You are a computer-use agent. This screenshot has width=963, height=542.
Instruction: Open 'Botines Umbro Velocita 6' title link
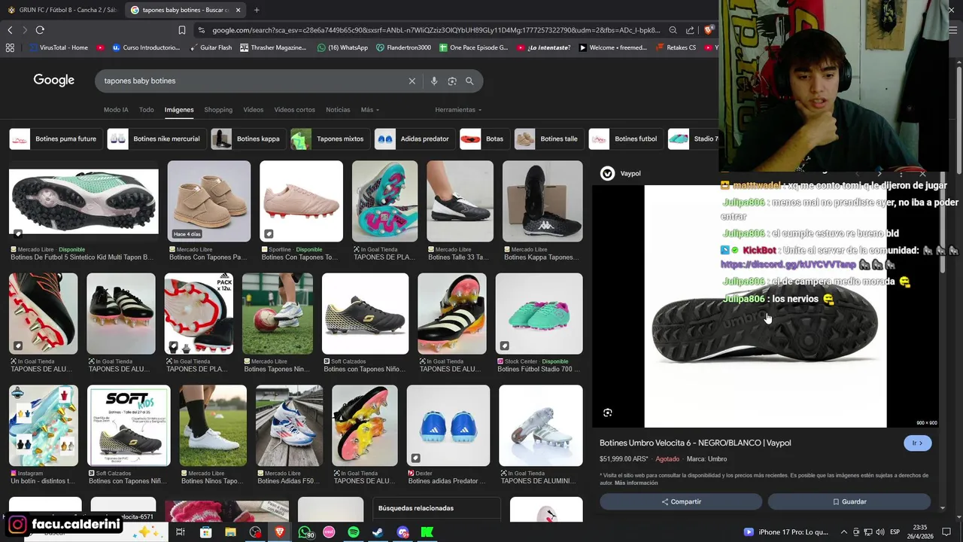point(695,443)
